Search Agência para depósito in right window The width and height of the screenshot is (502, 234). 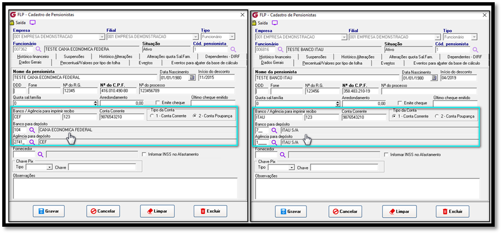274,142
